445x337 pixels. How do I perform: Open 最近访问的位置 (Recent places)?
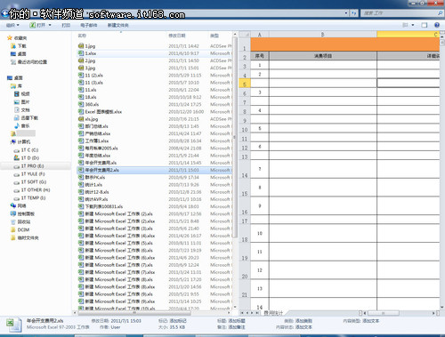click(x=28, y=62)
